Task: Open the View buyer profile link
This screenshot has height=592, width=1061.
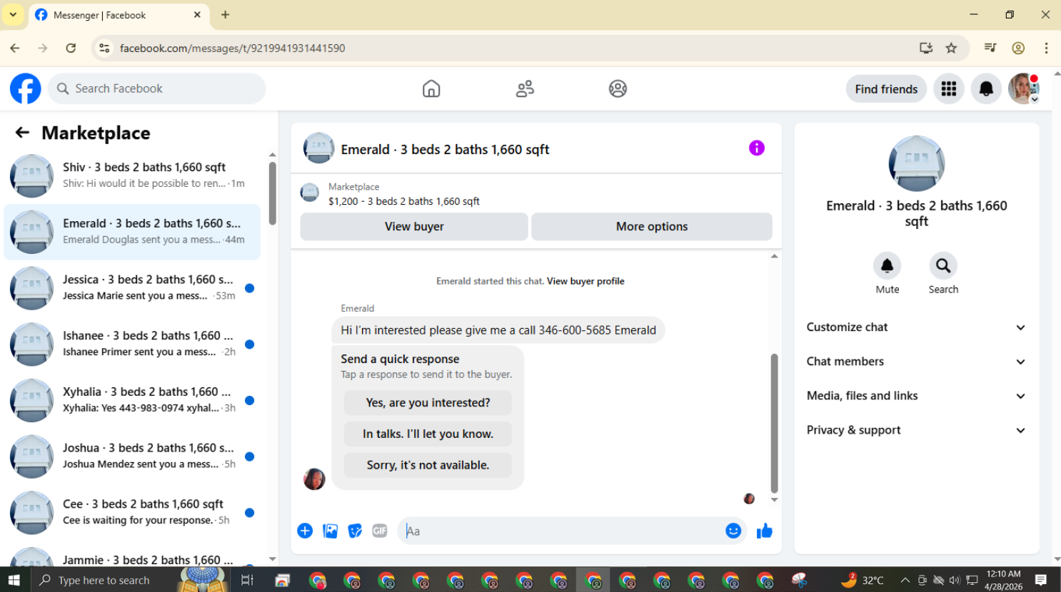Action: point(585,281)
